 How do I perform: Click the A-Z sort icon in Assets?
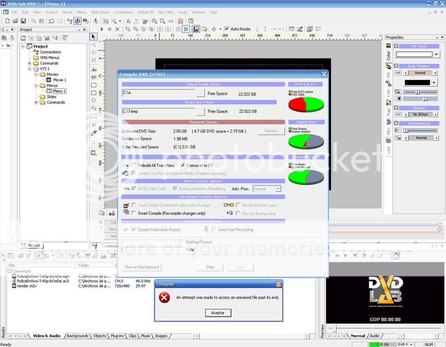click(46, 256)
